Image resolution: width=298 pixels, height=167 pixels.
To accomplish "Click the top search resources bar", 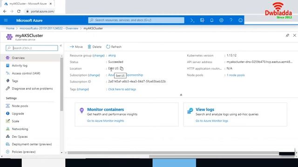I will coord(136,20).
